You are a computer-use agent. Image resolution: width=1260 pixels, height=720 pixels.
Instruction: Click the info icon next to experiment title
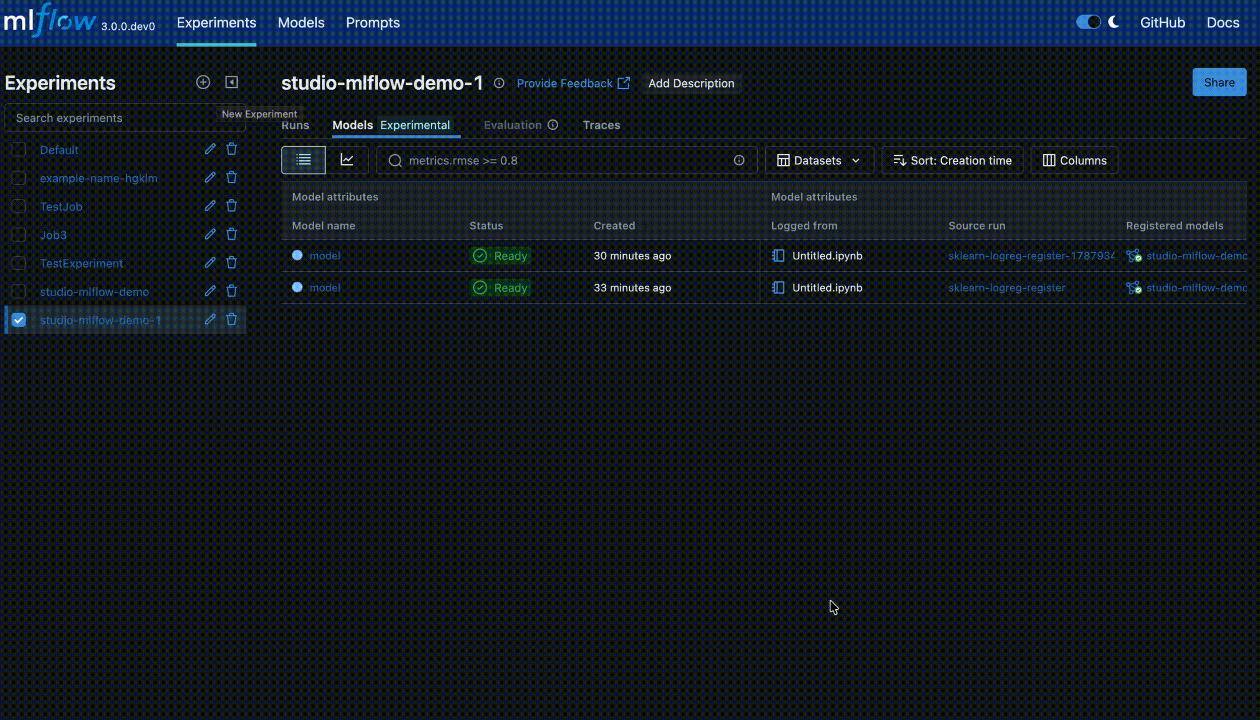499,83
